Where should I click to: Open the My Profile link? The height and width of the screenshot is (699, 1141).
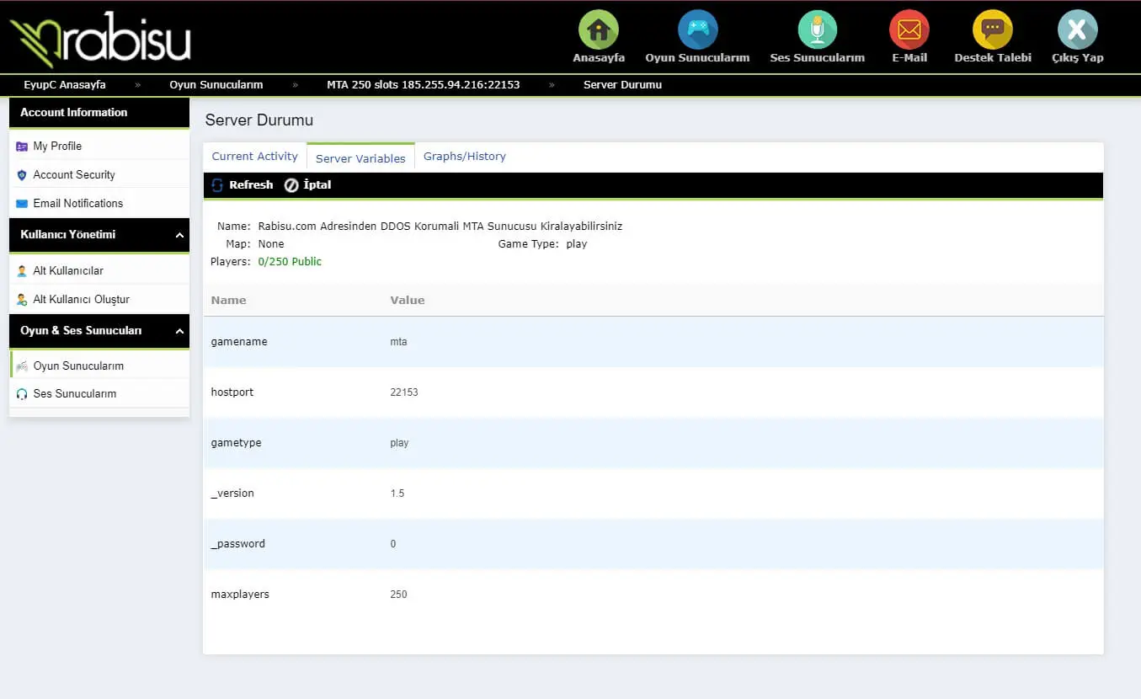[57, 147]
